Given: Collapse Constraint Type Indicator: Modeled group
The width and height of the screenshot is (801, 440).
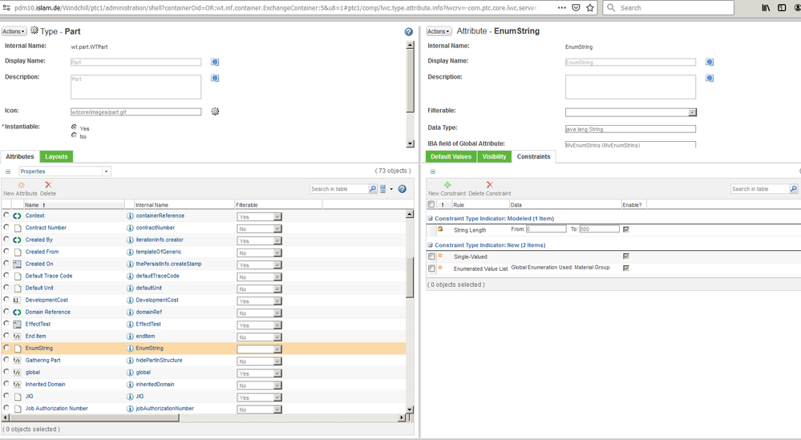Looking at the screenshot, I should pyautogui.click(x=431, y=219).
